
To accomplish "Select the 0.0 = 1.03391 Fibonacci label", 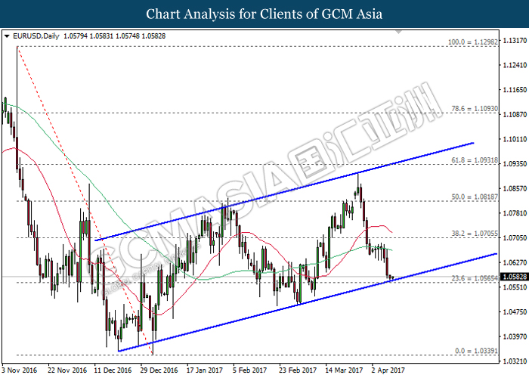I will [x=476, y=351].
